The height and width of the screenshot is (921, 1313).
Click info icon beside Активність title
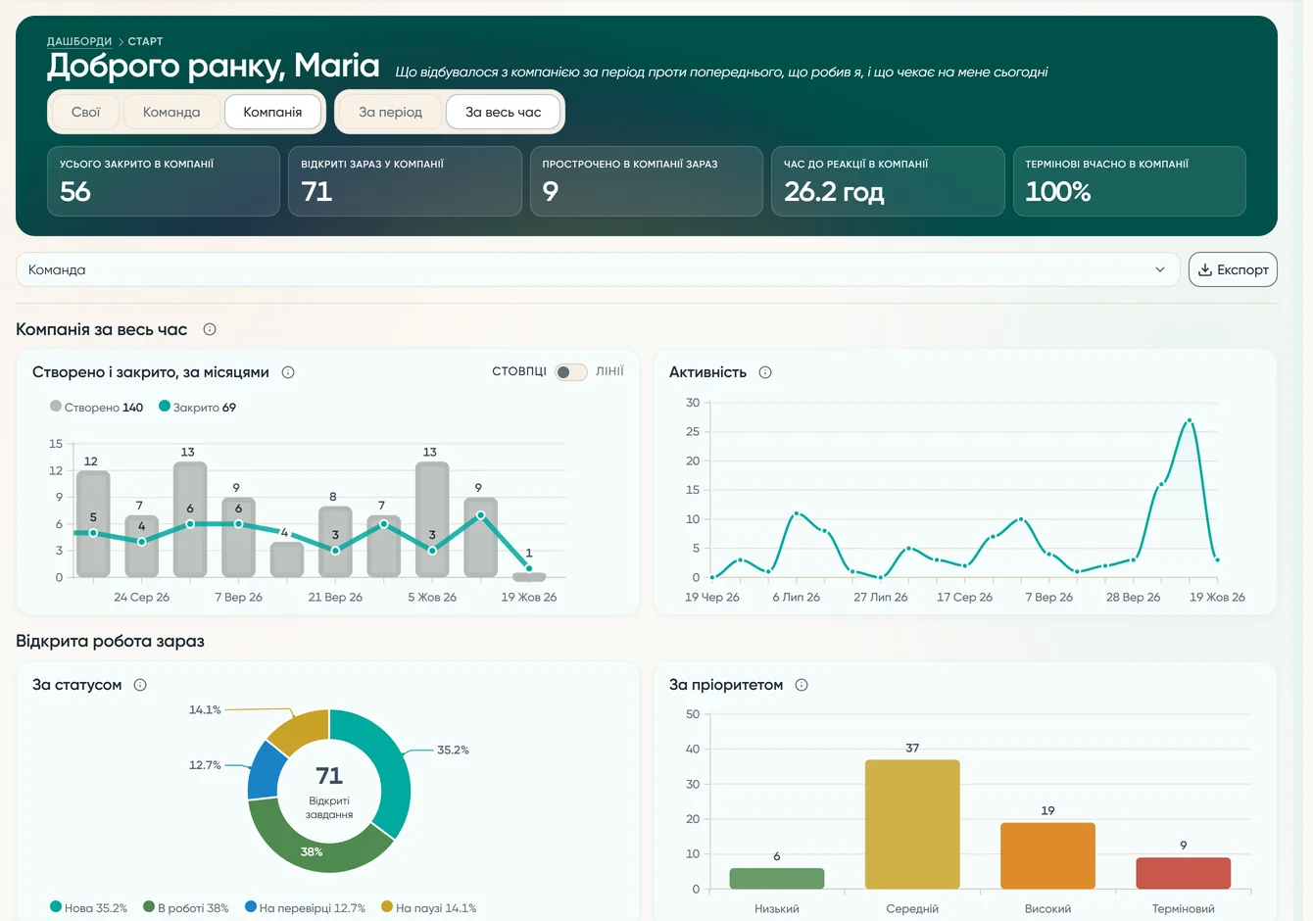tap(765, 372)
